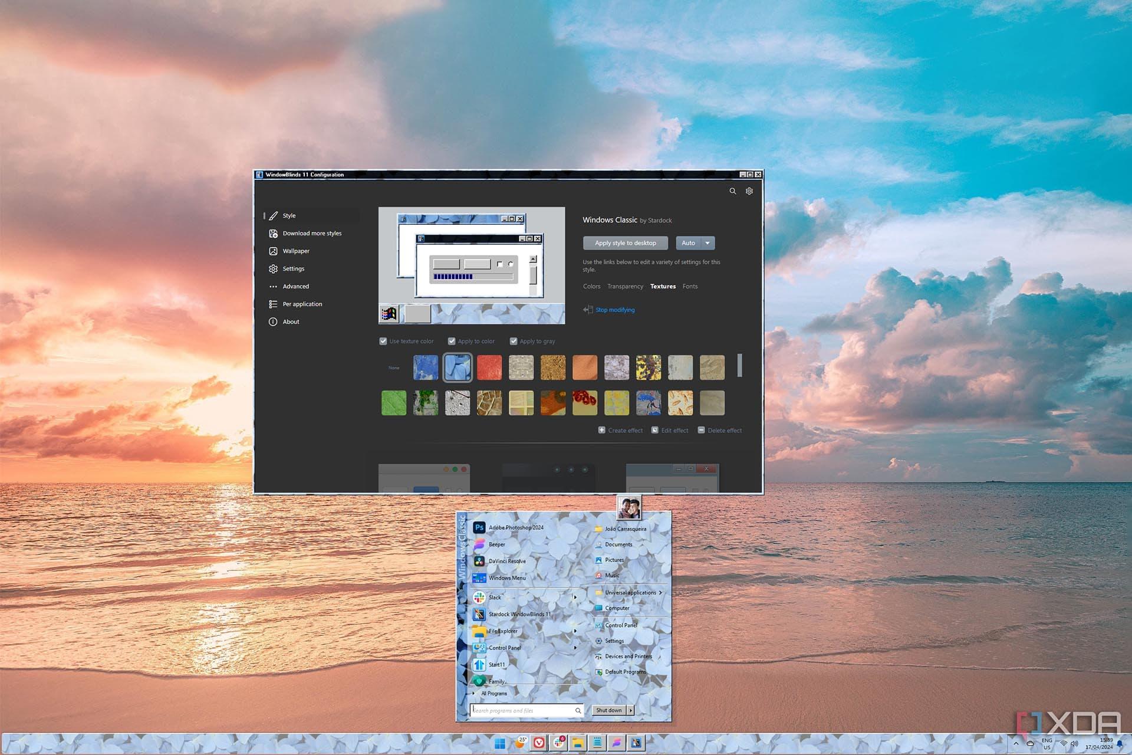Viewport: 1132px width, 755px height.
Task: Open Computer from the Start menu
Action: click(x=617, y=608)
